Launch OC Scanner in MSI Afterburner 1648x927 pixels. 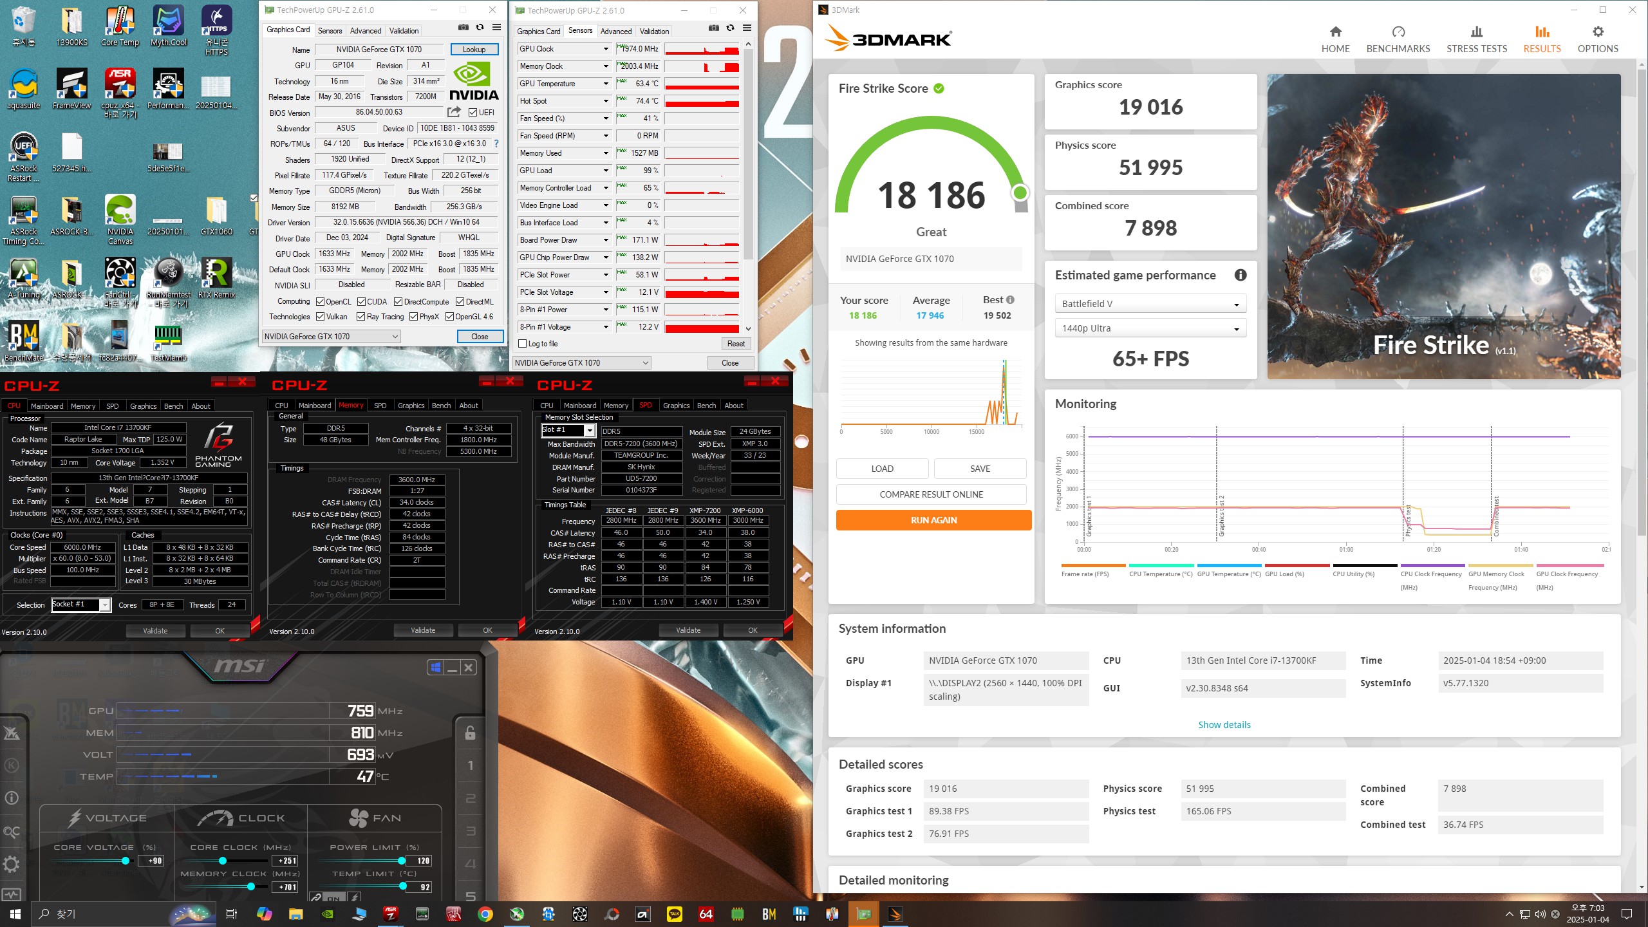[12, 832]
